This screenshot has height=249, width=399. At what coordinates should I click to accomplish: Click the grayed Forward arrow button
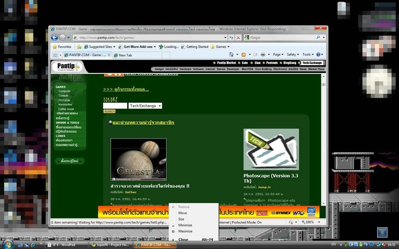click(62, 38)
